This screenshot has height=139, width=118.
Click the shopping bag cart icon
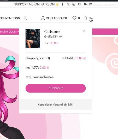[85, 18]
